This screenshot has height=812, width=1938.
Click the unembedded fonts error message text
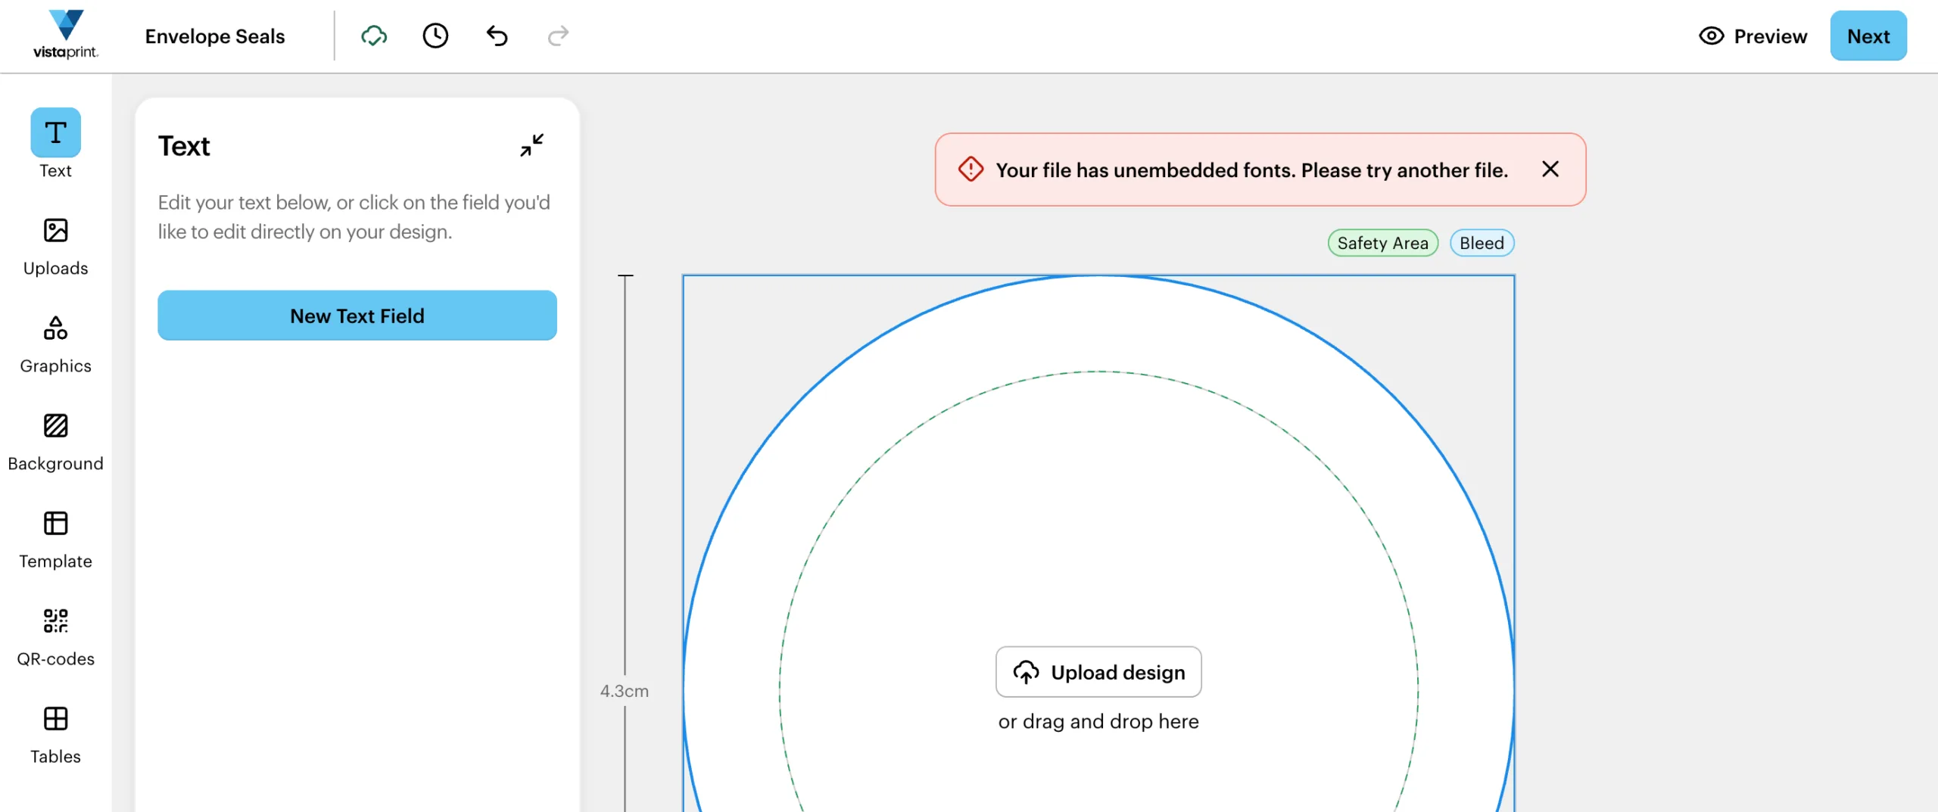pos(1252,170)
